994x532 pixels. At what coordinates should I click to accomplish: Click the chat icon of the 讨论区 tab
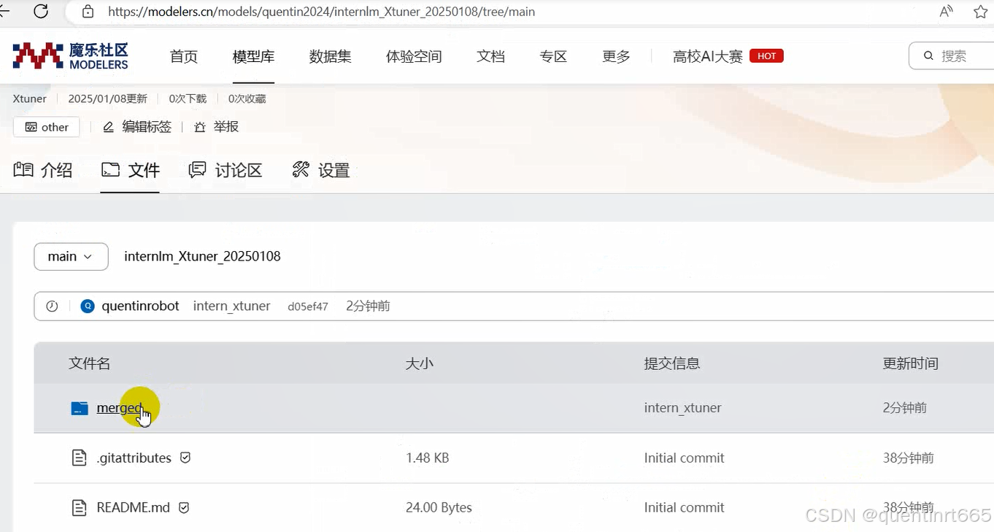click(197, 170)
